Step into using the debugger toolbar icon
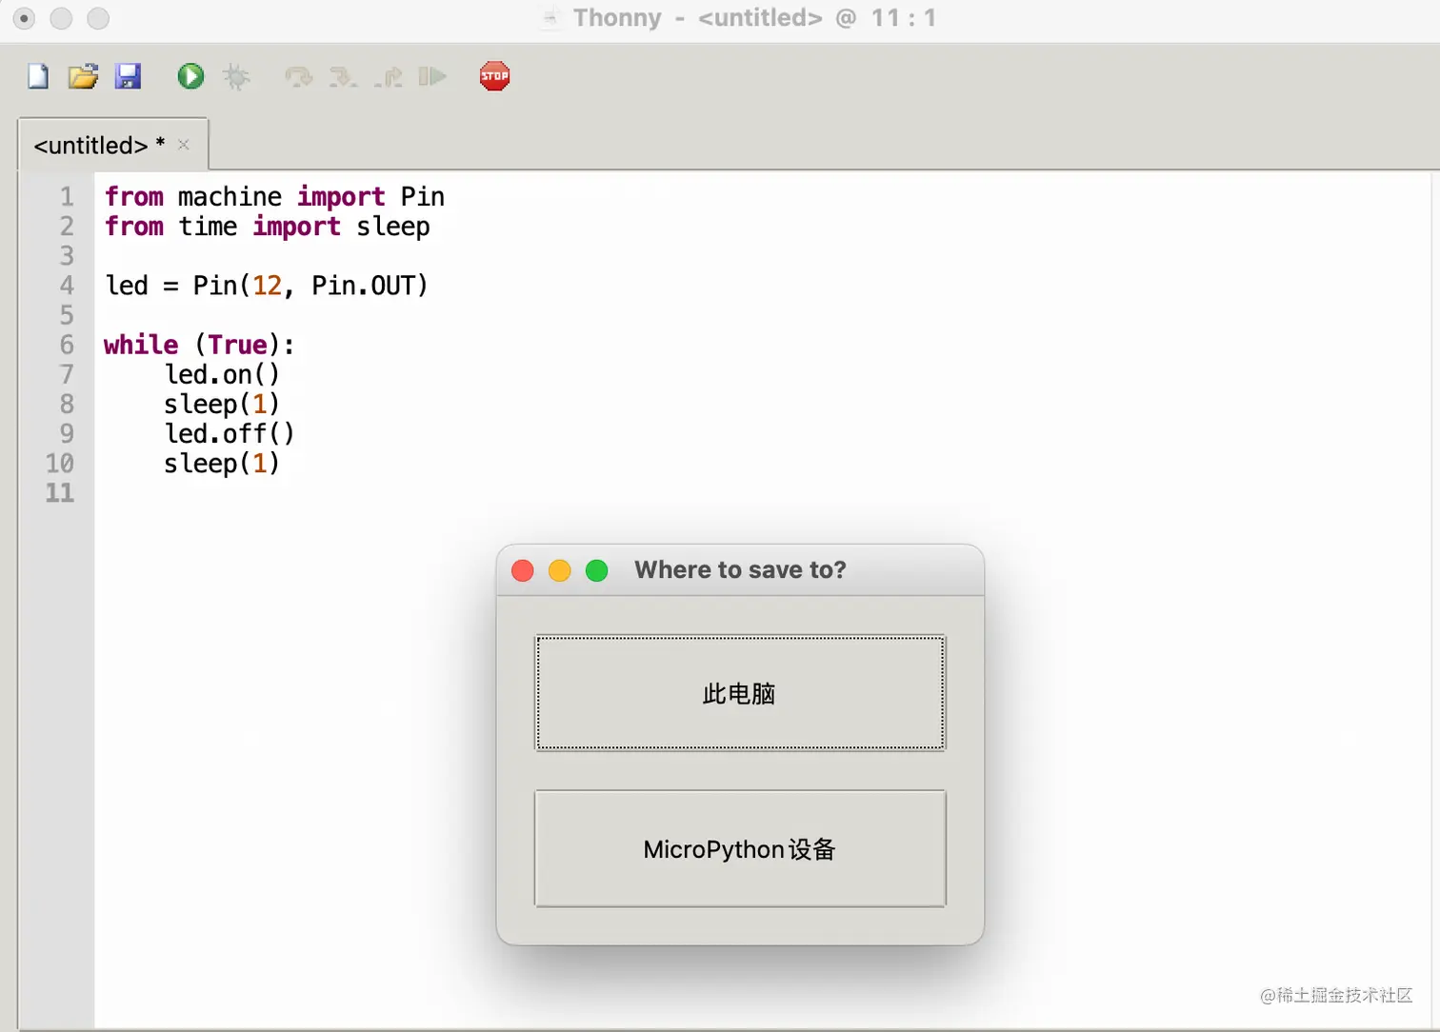1440x1032 pixels. 343,76
